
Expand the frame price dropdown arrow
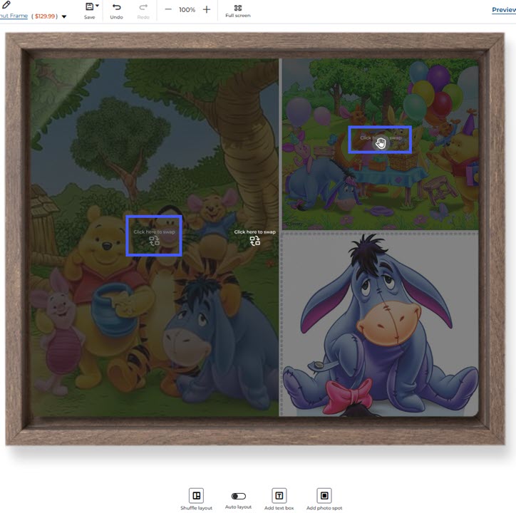click(x=64, y=16)
